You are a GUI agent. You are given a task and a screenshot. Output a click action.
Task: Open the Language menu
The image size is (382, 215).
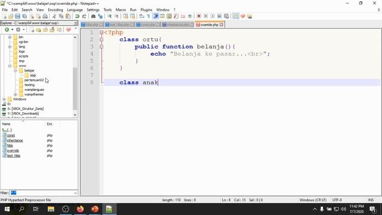tap(75, 10)
